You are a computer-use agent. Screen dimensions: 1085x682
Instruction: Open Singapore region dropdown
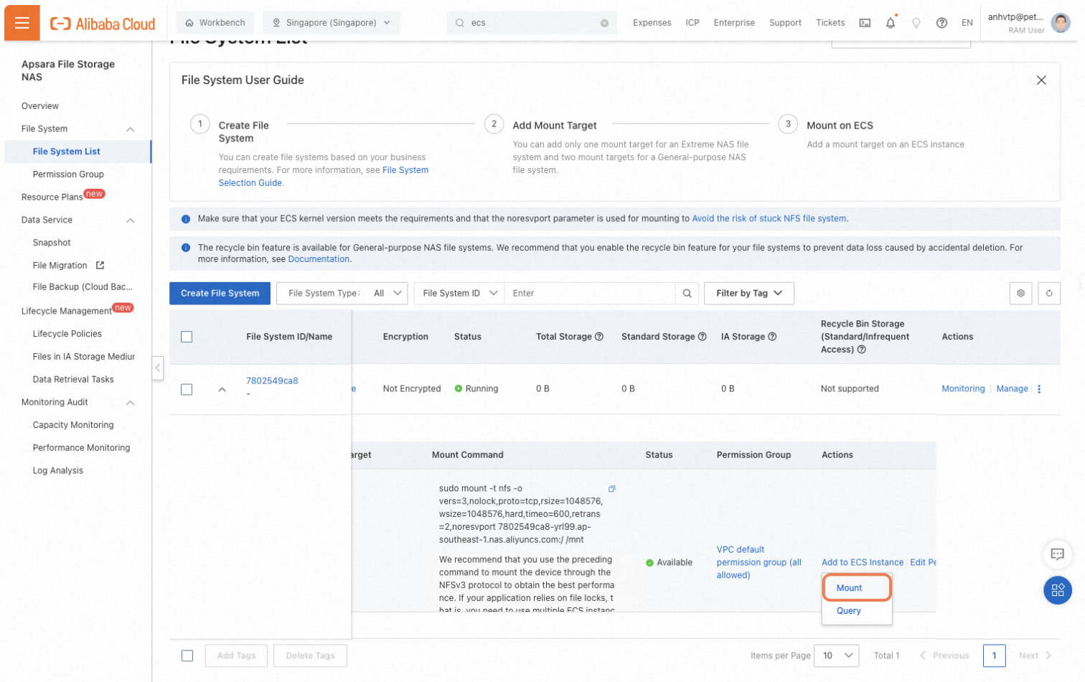pyautogui.click(x=331, y=23)
